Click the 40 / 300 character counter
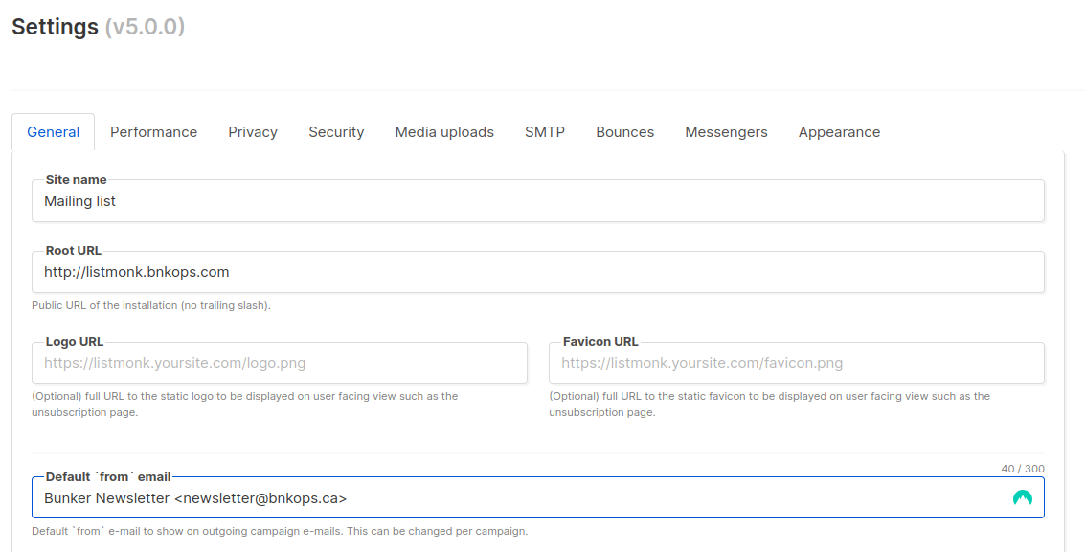The image size is (1086, 552). (x=1022, y=469)
